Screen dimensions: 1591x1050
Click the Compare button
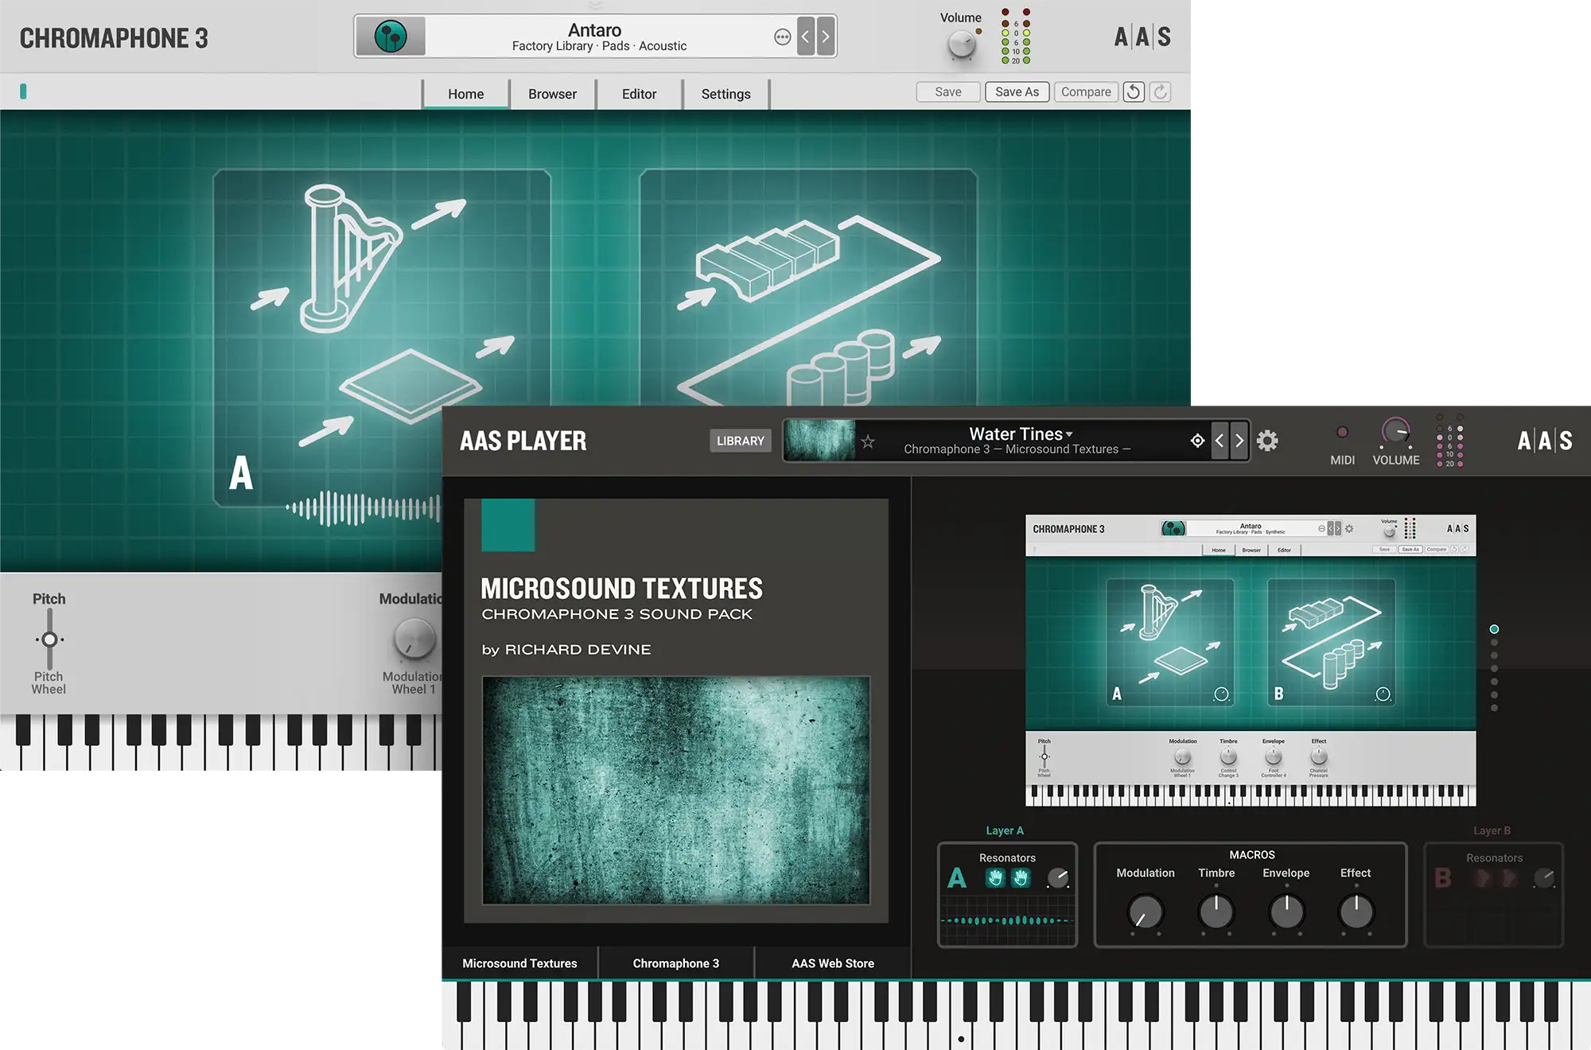[1086, 91]
